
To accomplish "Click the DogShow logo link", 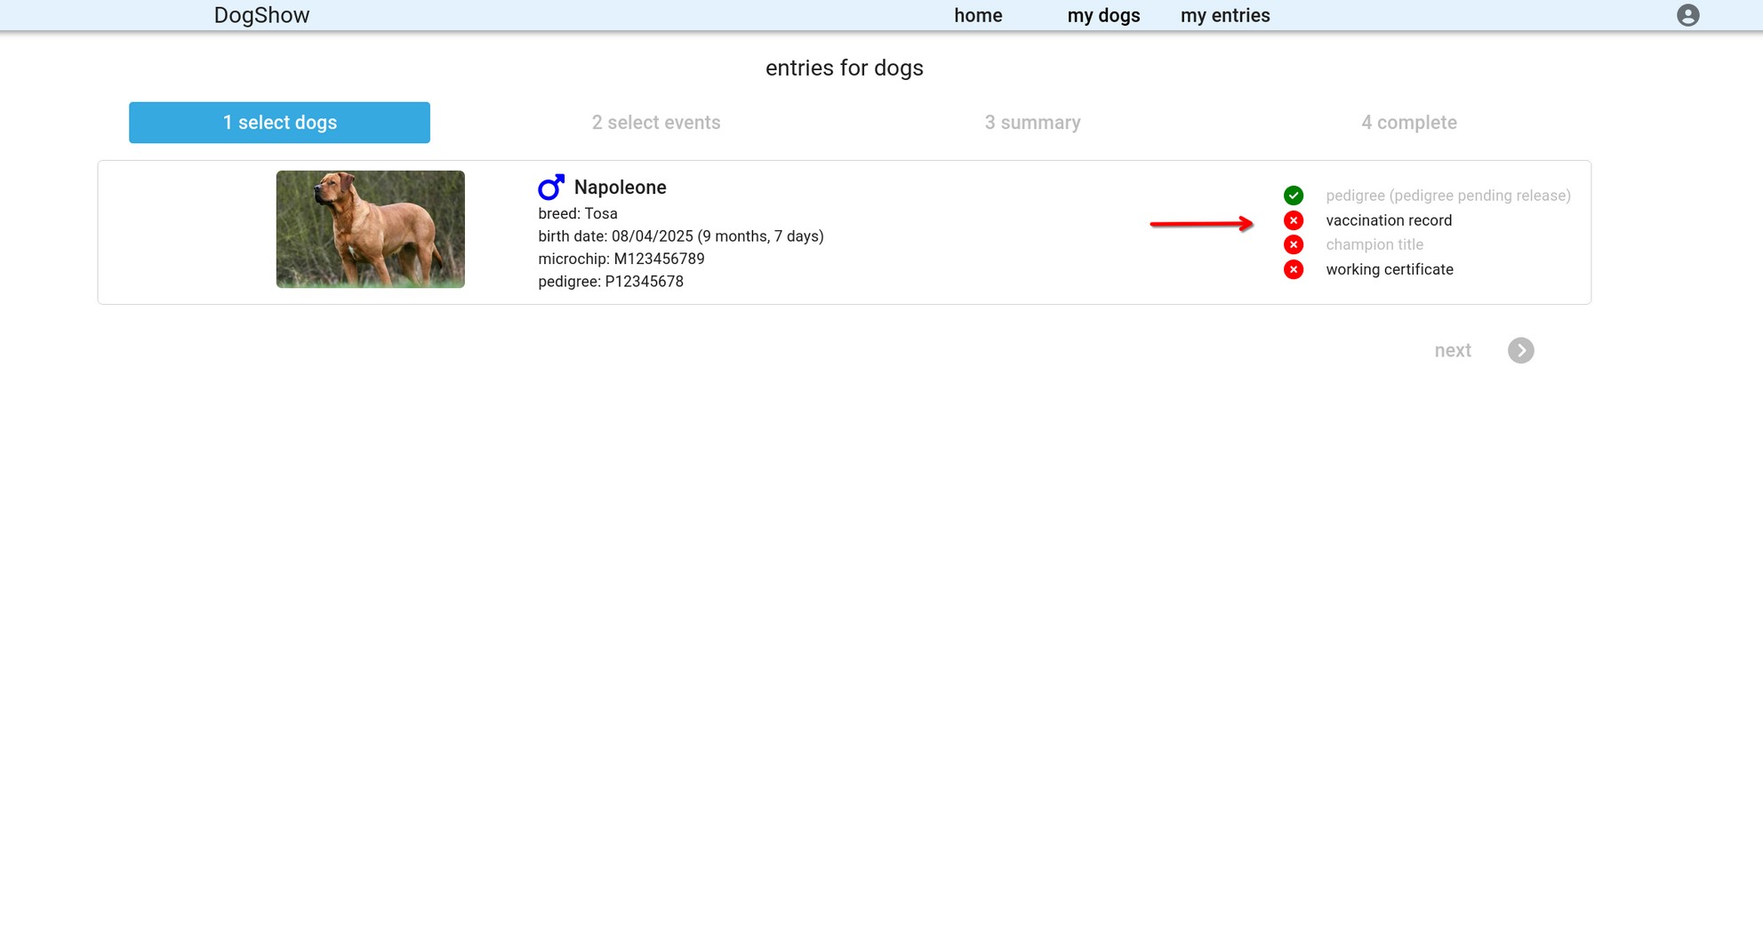I will (261, 15).
